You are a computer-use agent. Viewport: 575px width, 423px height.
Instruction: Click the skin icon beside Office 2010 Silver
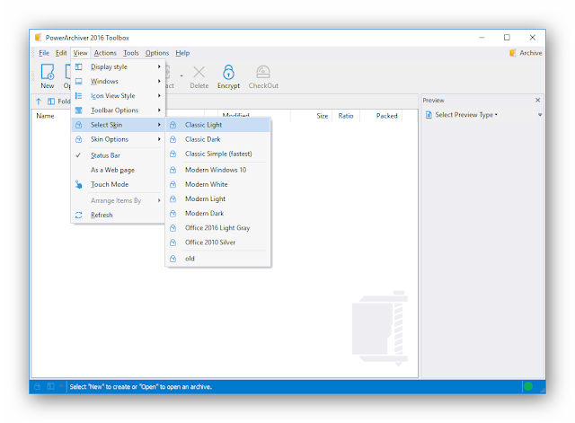[173, 242]
